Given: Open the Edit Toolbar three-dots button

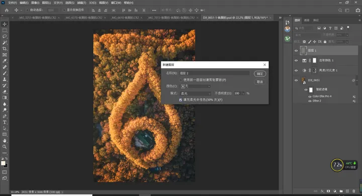Looking at the screenshot, I should pyautogui.click(x=5, y=153).
